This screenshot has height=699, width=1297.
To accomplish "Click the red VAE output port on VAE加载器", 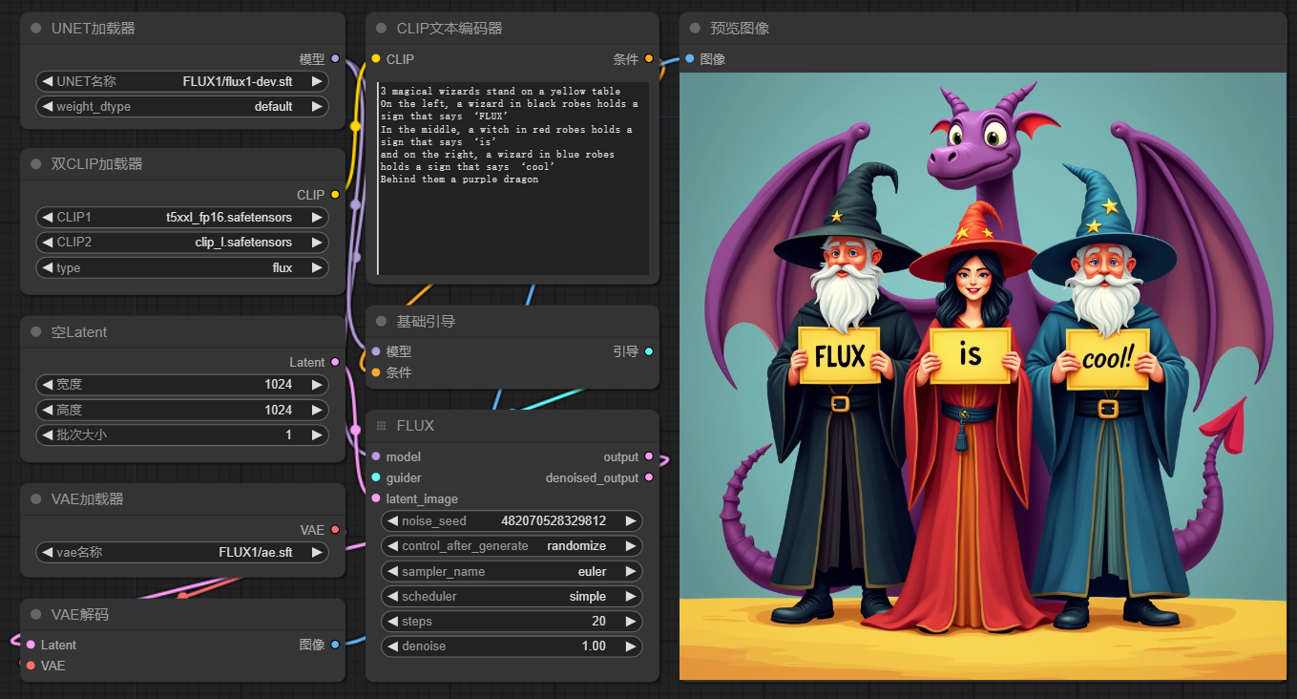I will tap(334, 530).
